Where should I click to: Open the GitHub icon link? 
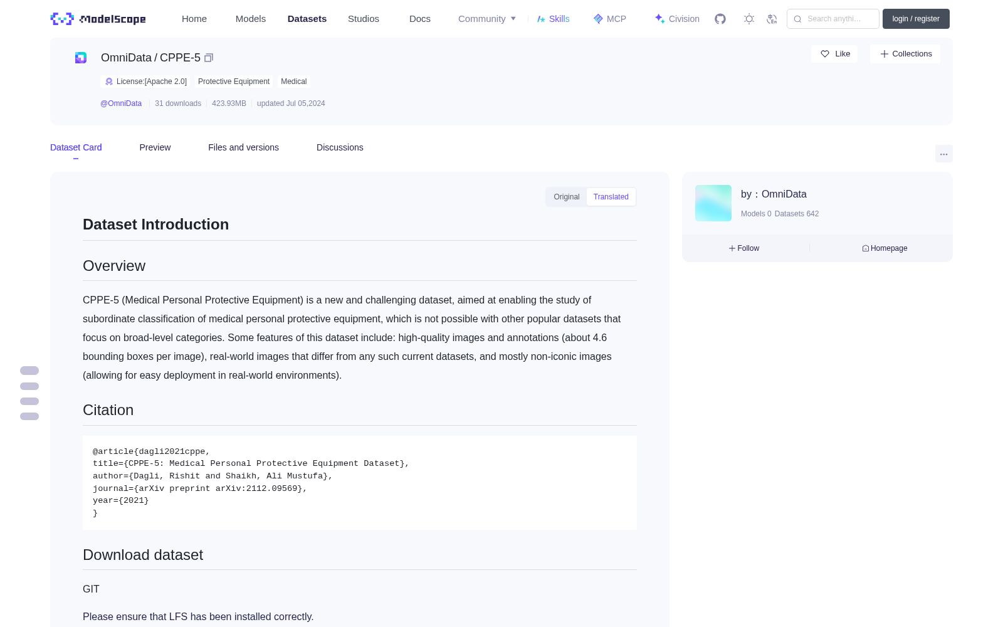tap(720, 19)
